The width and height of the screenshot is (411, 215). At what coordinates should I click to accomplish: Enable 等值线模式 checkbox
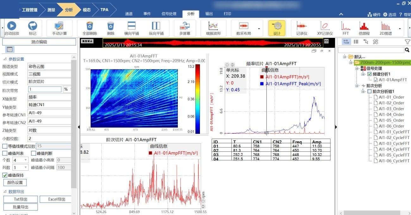coord(5,146)
